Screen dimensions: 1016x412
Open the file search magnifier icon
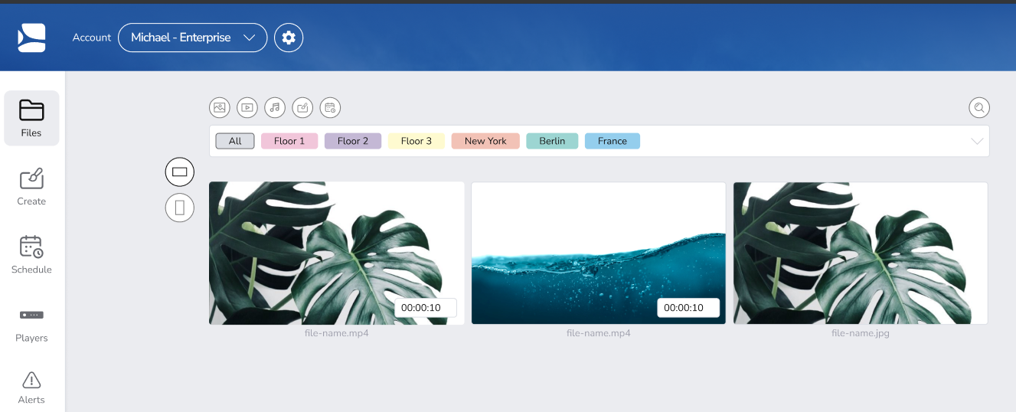(x=979, y=107)
